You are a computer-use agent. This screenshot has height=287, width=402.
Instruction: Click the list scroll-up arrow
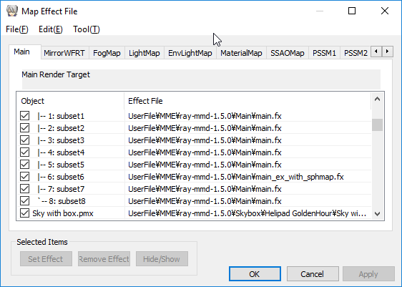click(377, 99)
